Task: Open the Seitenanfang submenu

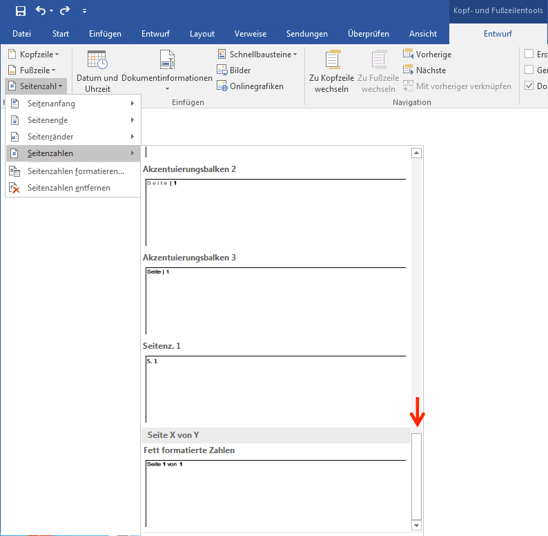Action: pos(72,104)
